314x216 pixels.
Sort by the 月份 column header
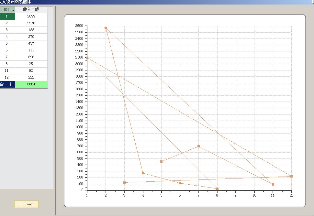[x=7, y=9]
